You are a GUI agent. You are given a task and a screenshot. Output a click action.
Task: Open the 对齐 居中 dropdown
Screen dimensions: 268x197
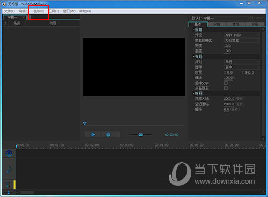pyautogui.click(x=242, y=67)
